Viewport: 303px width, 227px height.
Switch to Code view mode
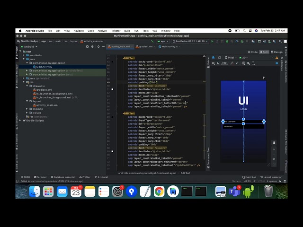click(x=252, y=52)
